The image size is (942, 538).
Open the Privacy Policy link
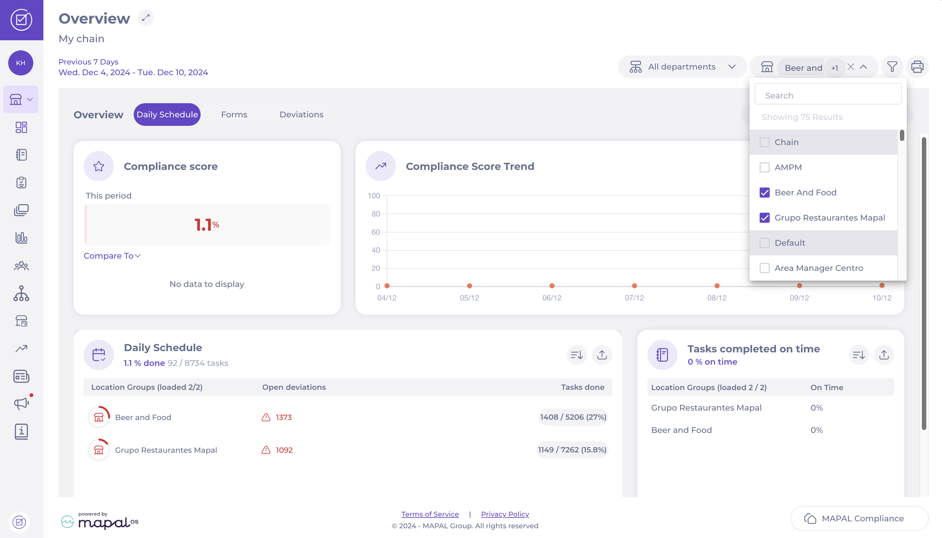click(x=505, y=514)
